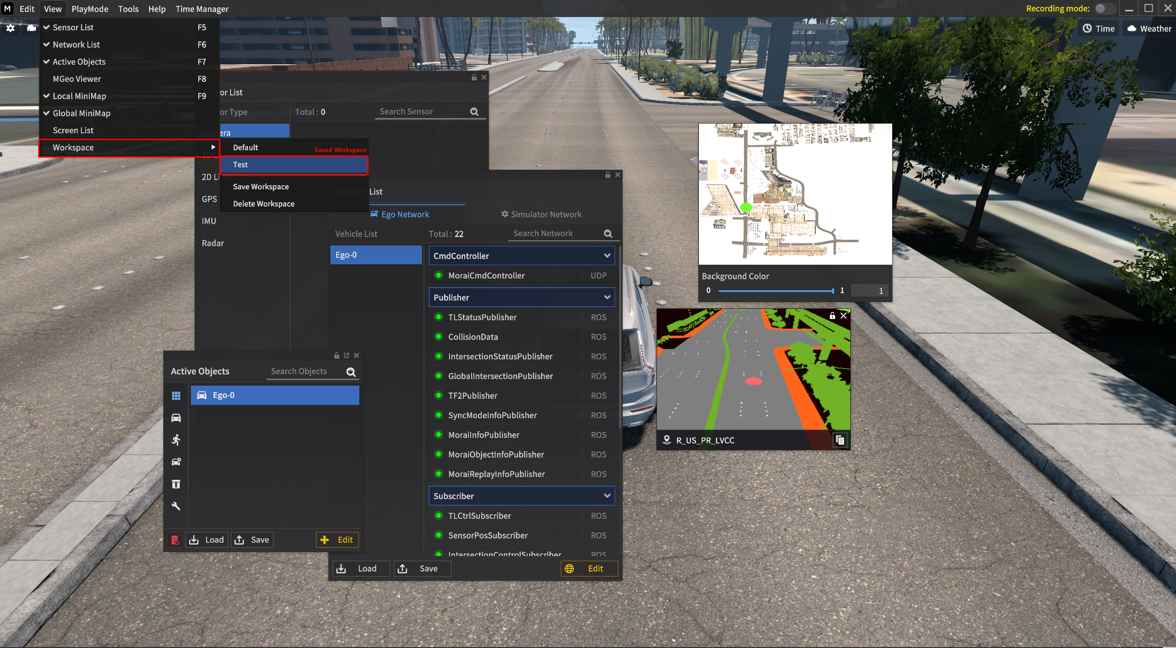Click the Search Network magnifier icon
The width and height of the screenshot is (1176, 648).
pos(608,233)
